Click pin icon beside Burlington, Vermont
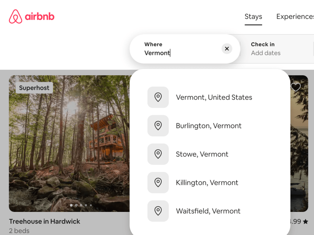Screen dimensions: 314x235 158,126
